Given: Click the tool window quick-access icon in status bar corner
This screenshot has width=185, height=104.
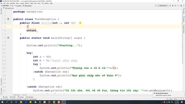Looking at the screenshot, I should tap(1, 99).
